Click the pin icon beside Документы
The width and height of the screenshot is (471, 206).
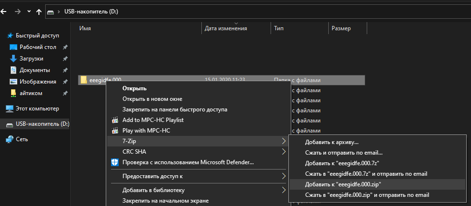[x=65, y=70]
